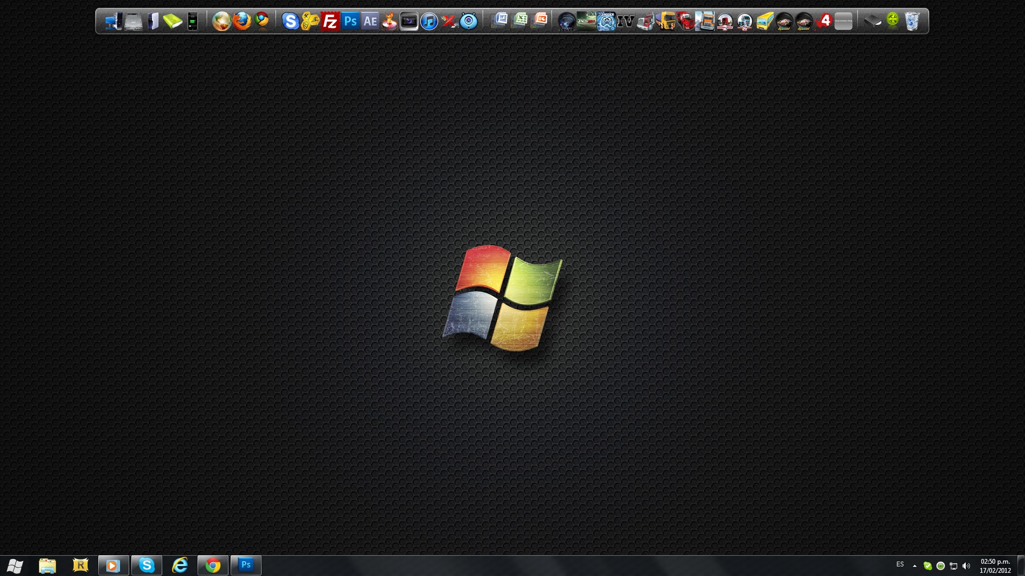Launch Firefox from the dock
The image size is (1025, 576).
[x=242, y=21]
